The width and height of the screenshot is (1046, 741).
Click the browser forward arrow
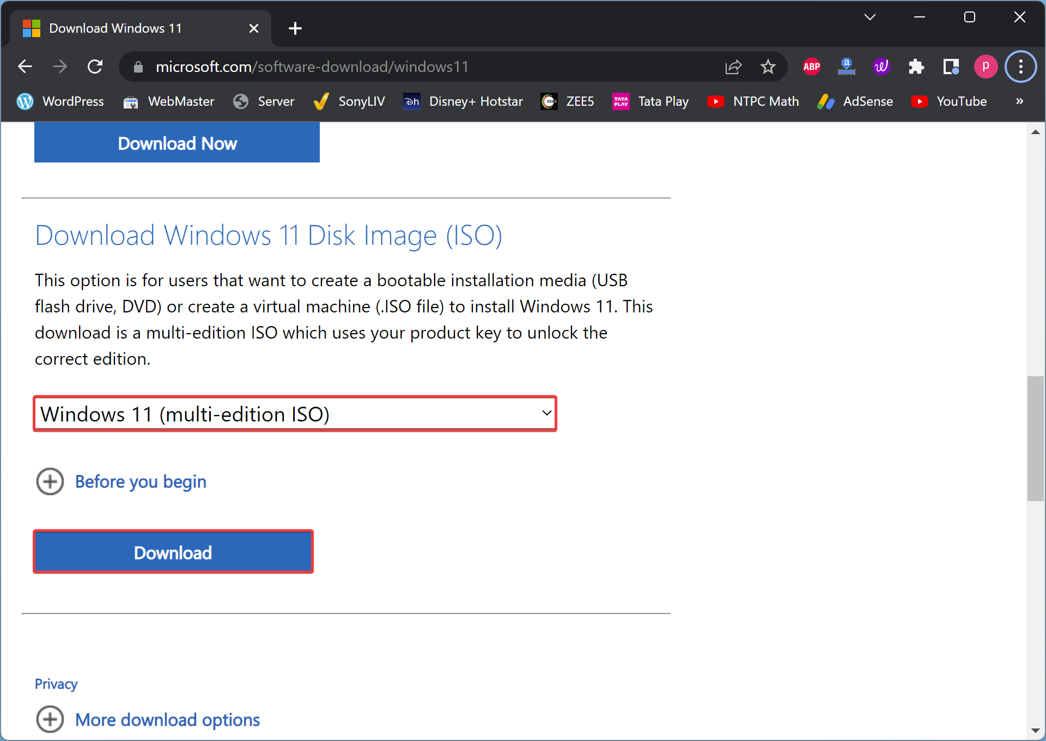click(x=60, y=67)
